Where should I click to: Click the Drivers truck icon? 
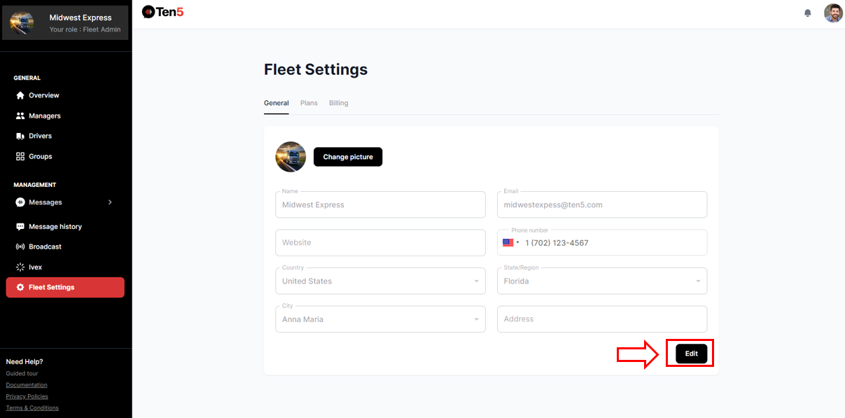[20, 136]
